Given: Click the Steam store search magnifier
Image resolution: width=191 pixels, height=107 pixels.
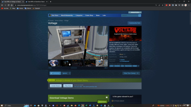Looking at the screenshot, I should pyautogui.click(x=140, y=15).
